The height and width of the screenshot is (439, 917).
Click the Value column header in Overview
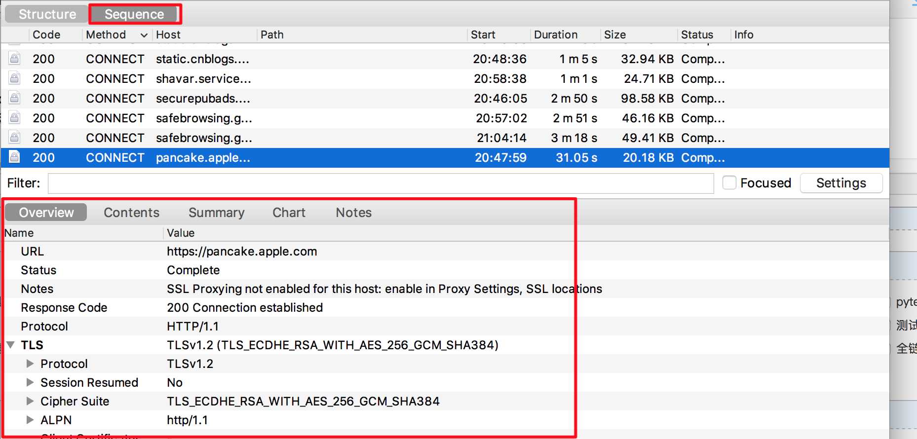coord(181,233)
